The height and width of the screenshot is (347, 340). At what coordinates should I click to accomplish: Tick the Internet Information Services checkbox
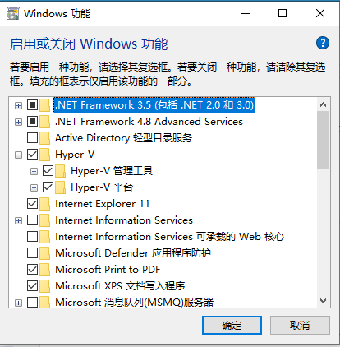tap(32, 220)
